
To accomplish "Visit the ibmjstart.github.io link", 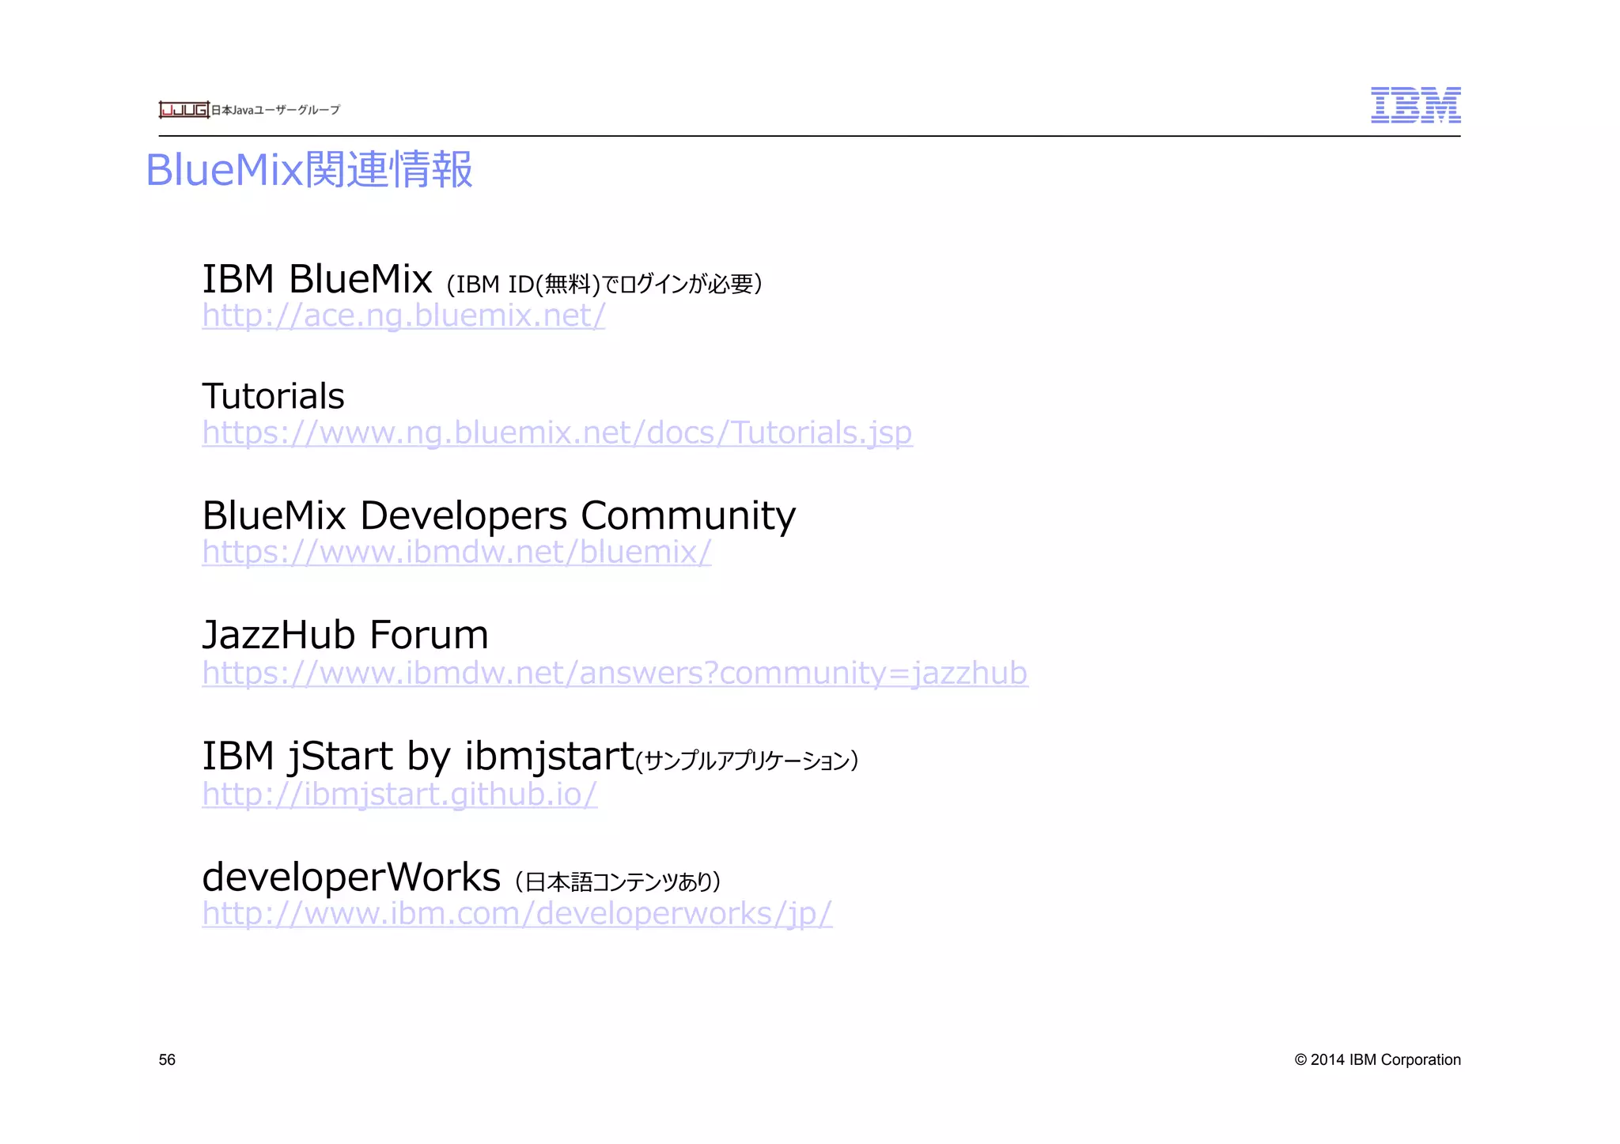I will click(399, 794).
